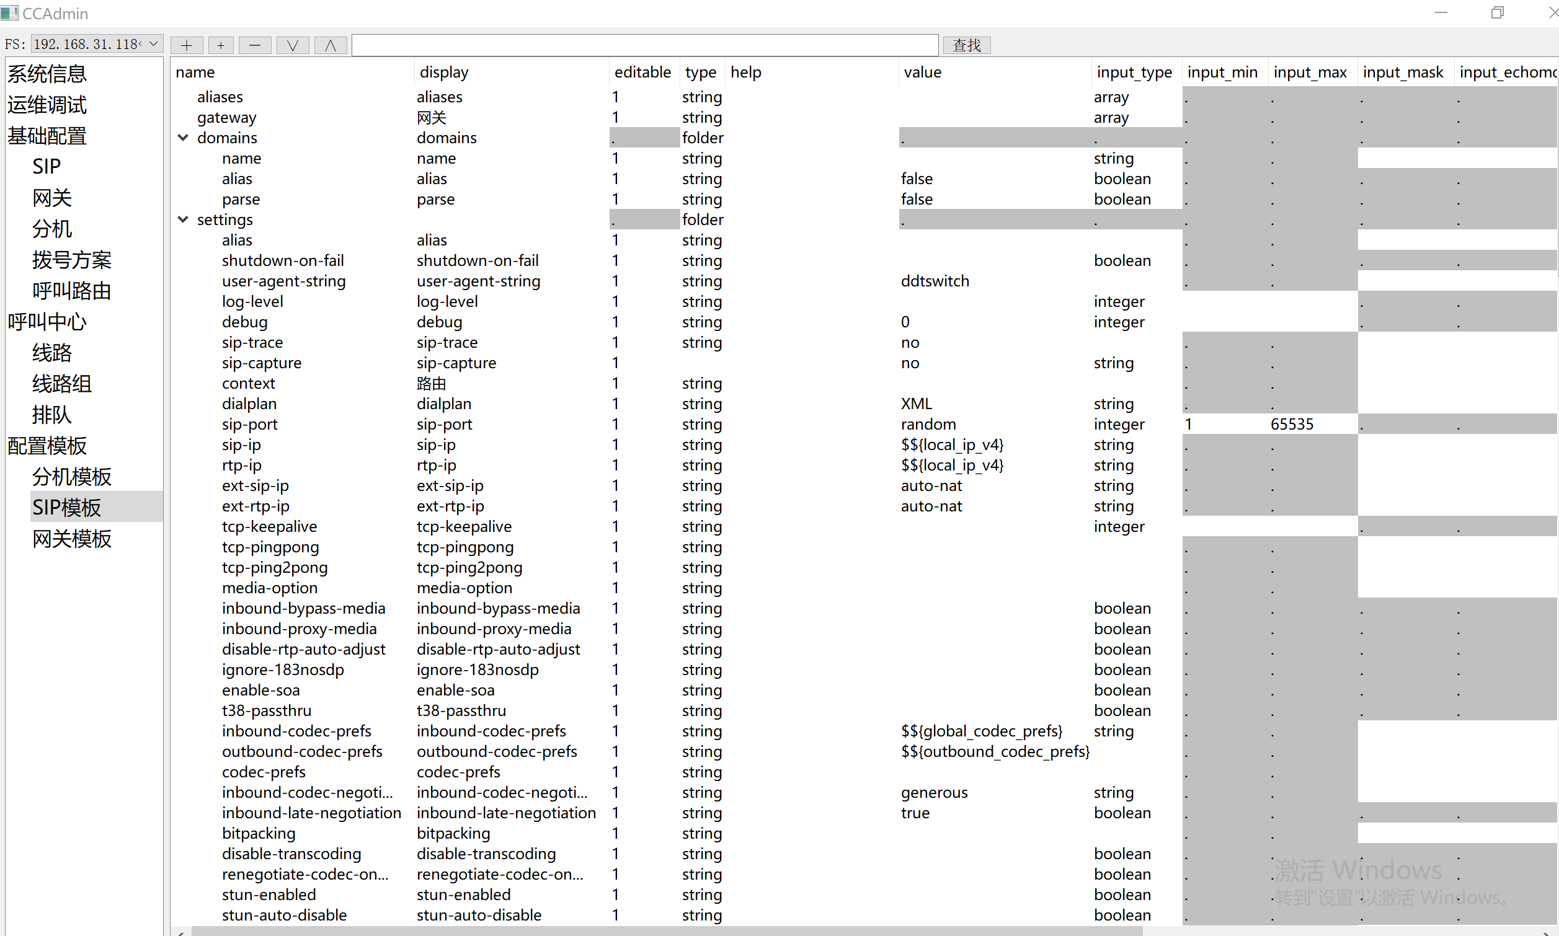The width and height of the screenshot is (1559, 936).
Task: Click the CCAdmin app icon in title bar
Action: coord(9,12)
